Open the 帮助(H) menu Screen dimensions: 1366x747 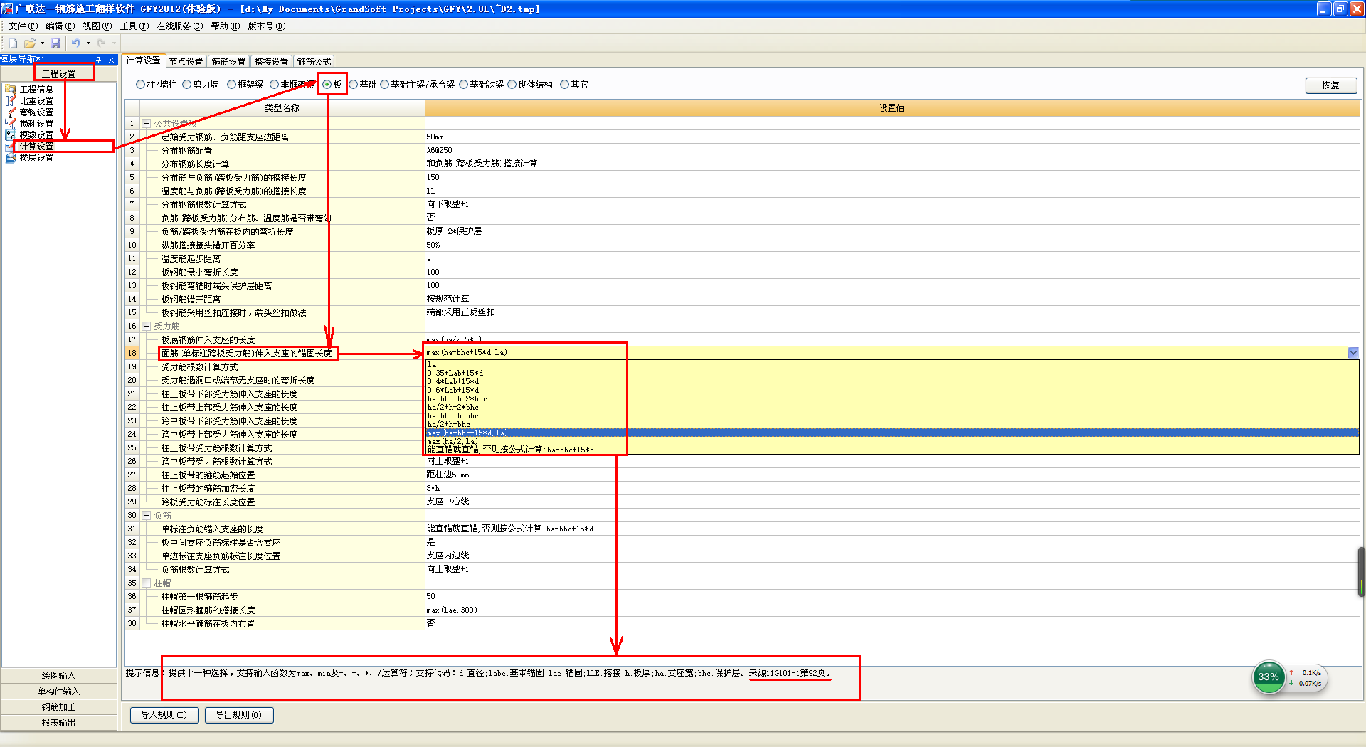(226, 26)
